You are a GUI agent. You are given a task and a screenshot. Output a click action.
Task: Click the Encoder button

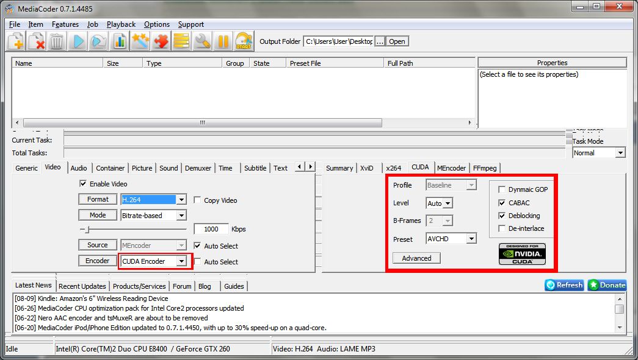(98, 261)
